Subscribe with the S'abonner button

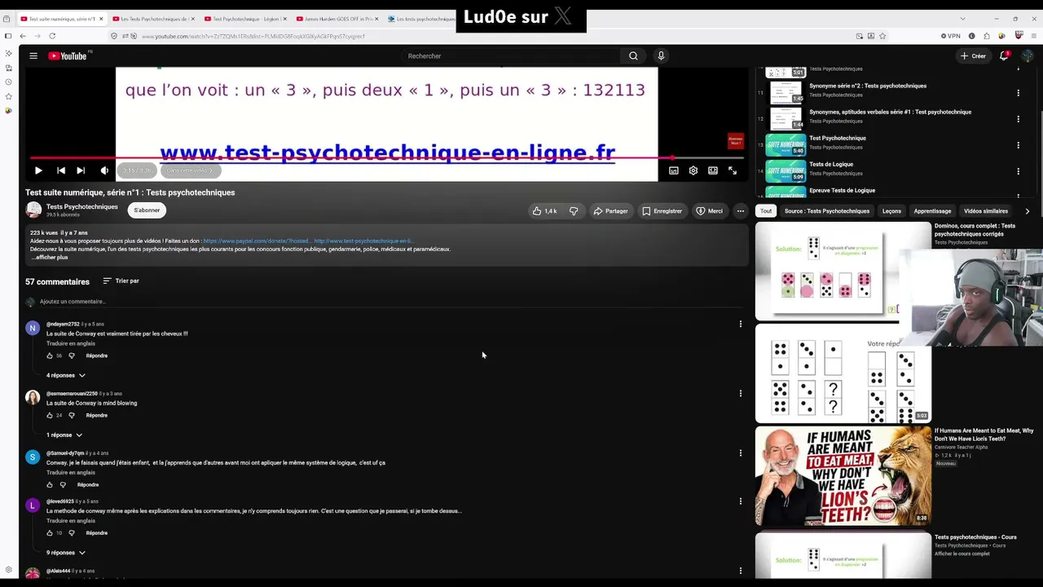(147, 210)
